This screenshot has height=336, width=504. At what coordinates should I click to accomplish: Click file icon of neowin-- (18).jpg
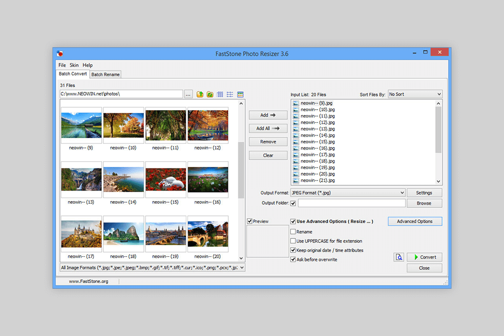point(296,161)
